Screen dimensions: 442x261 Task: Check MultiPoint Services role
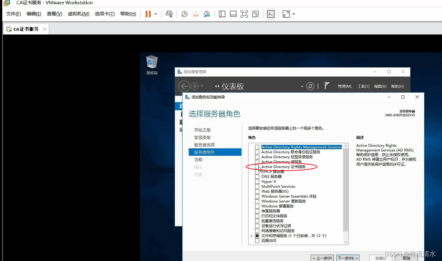point(257,186)
